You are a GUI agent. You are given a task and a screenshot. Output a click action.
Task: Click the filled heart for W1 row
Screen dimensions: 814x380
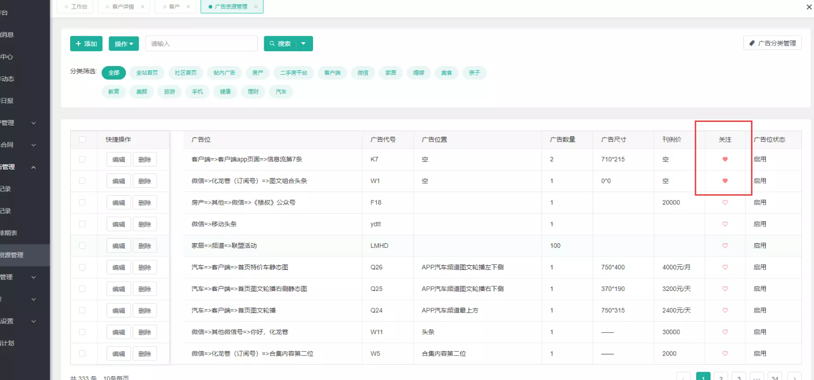pyautogui.click(x=725, y=181)
